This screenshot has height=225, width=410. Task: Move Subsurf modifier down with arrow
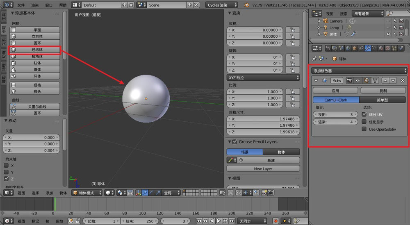pos(393,80)
